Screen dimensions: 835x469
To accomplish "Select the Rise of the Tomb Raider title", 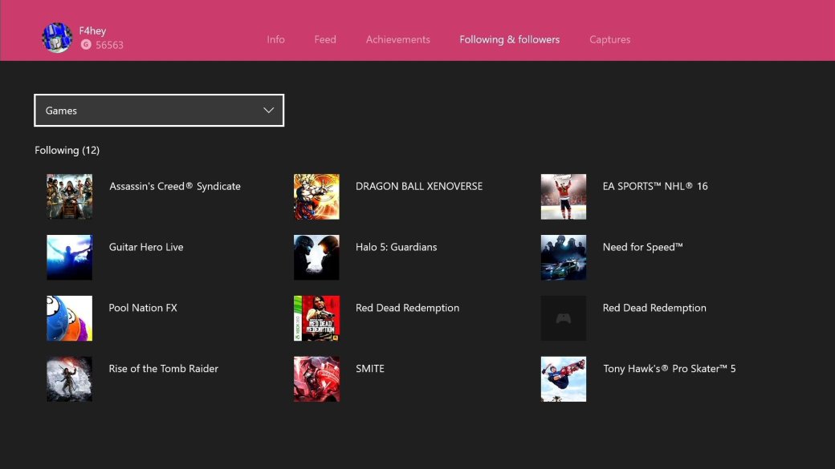I will 164,369.
